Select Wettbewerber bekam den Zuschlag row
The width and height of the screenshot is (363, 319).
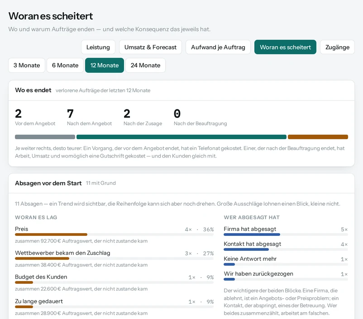pyautogui.click(x=115, y=258)
